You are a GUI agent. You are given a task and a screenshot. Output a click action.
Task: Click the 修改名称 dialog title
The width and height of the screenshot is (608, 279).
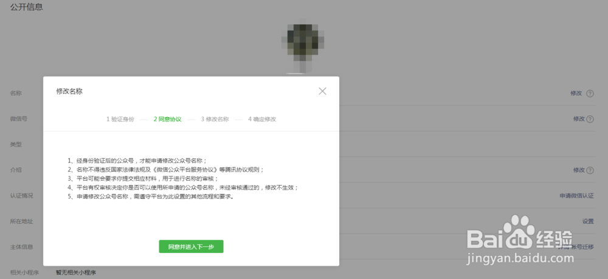[x=69, y=92]
